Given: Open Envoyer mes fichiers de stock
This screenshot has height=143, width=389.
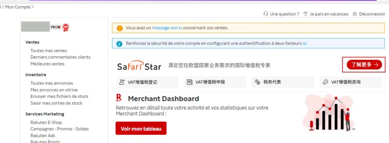Looking at the screenshot, I should [x=59, y=96].
